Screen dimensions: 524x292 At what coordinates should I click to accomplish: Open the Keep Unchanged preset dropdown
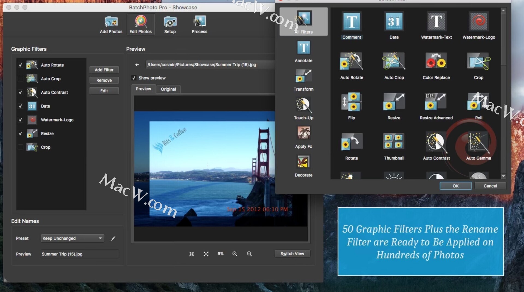click(72, 238)
